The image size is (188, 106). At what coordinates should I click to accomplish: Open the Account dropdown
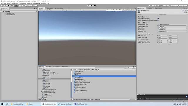pyautogui.click(x=165, y=6)
